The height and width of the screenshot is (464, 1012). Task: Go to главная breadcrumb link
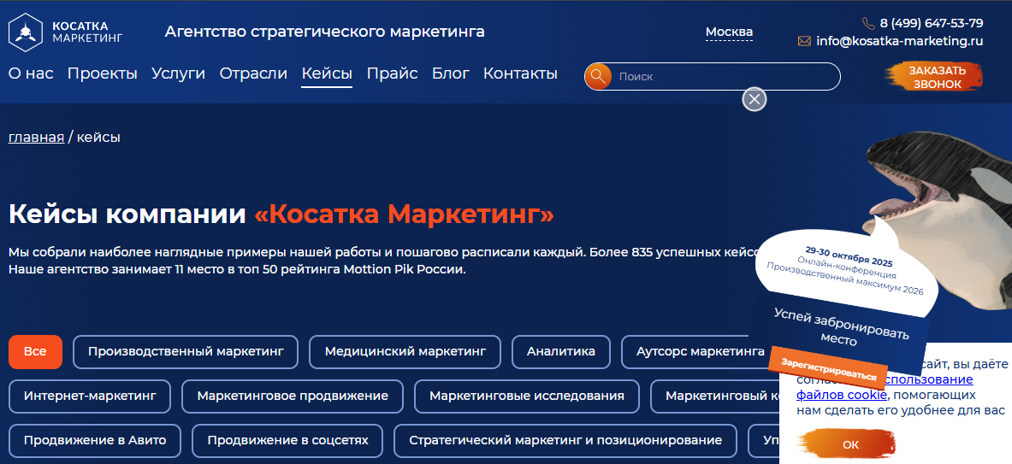(x=36, y=138)
